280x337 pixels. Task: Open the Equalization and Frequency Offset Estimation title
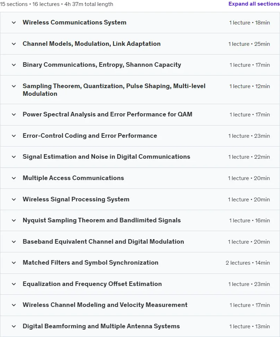(92, 284)
